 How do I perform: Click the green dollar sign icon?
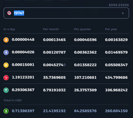click(6, 111)
